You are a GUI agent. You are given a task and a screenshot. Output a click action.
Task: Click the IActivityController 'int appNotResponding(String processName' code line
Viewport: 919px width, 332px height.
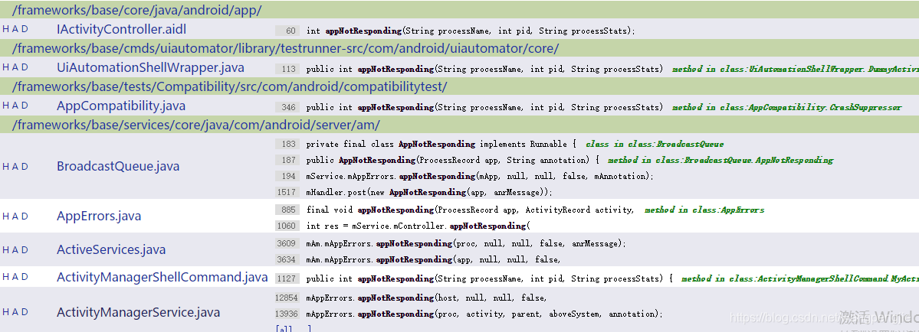click(471, 31)
